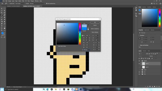This screenshot has height=91, width=162.
Task: Open the Edit Toolbar three-dots button
Action: (x=5, y=30)
